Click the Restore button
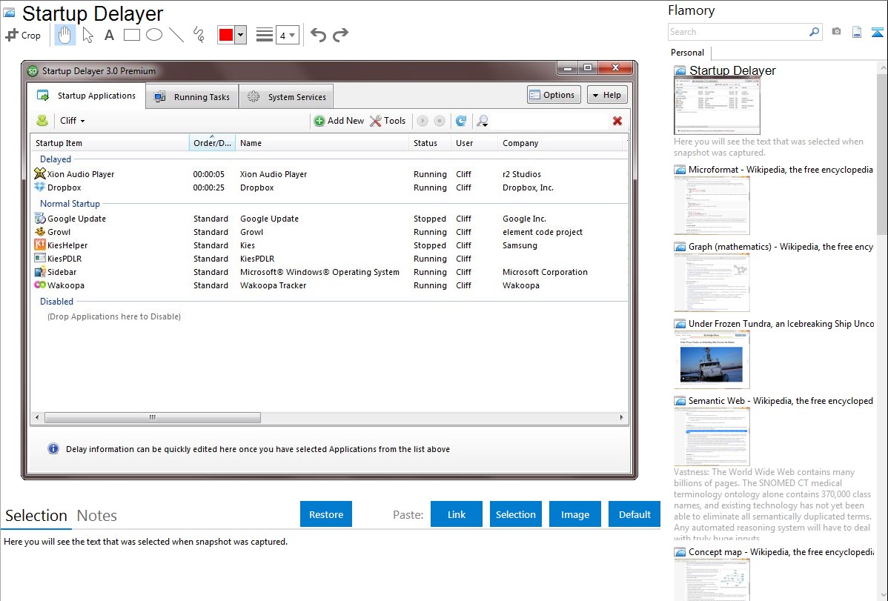 (326, 514)
